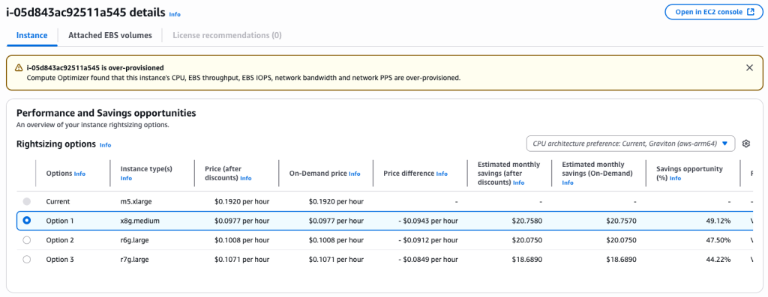Click the - $0.0912 per hour price difference
768x297 pixels.
pyautogui.click(x=428, y=240)
